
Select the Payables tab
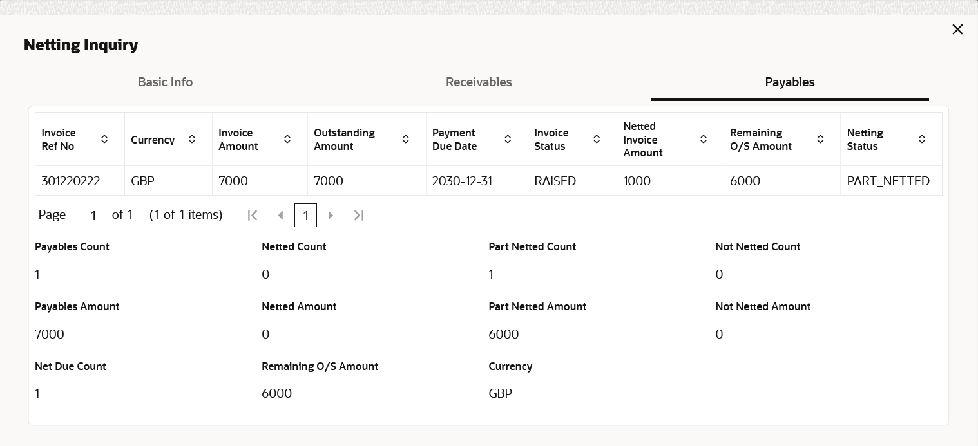click(x=790, y=82)
